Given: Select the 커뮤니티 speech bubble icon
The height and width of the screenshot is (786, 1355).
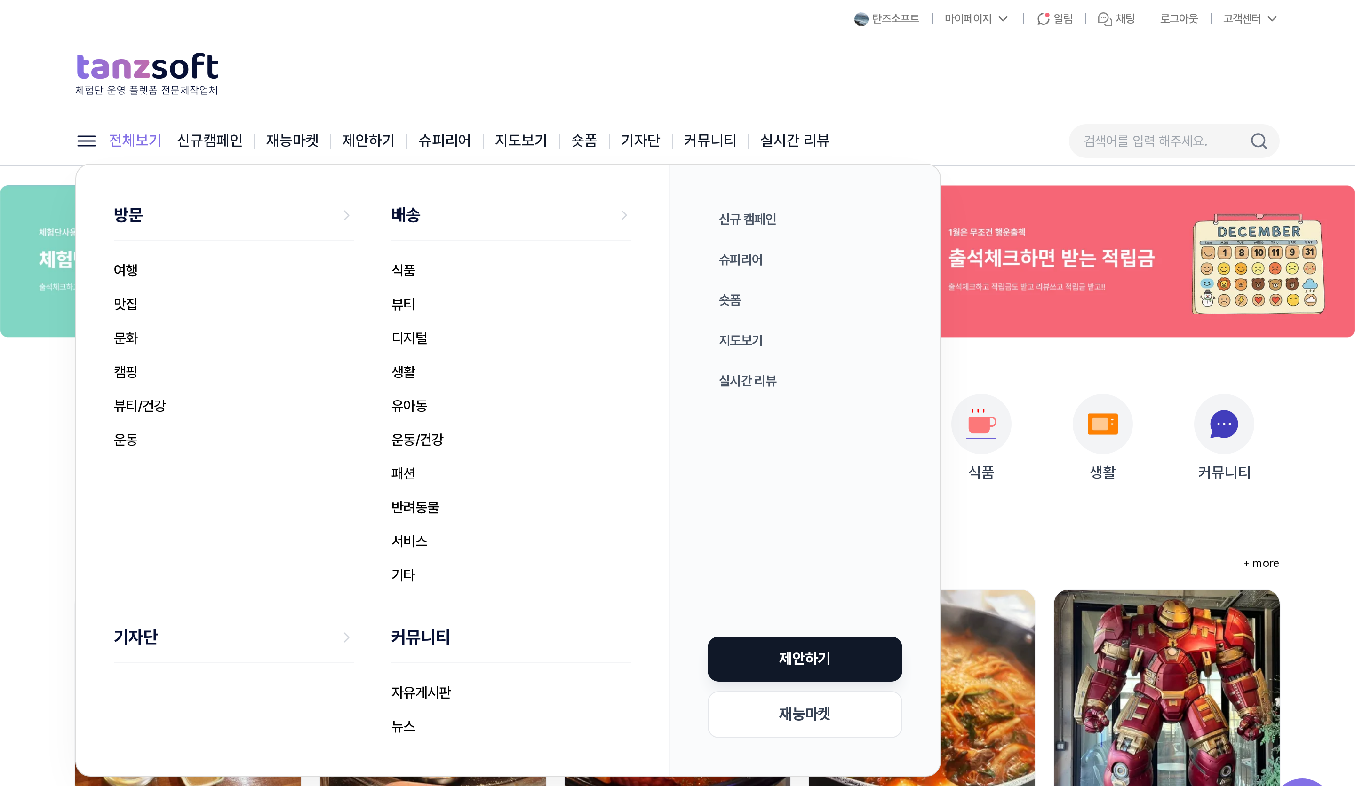Looking at the screenshot, I should point(1224,424).
